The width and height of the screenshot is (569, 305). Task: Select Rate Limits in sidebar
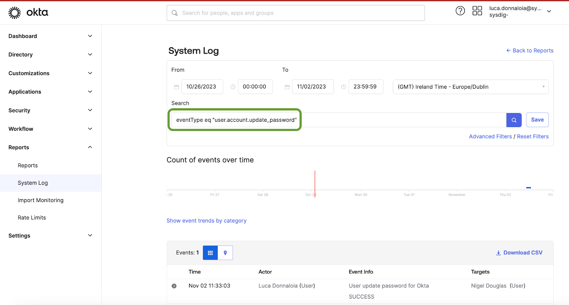click(32, 218)
